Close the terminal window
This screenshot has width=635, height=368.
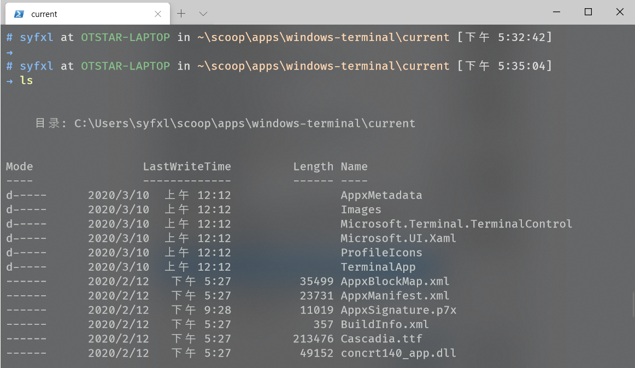(620, 11)
